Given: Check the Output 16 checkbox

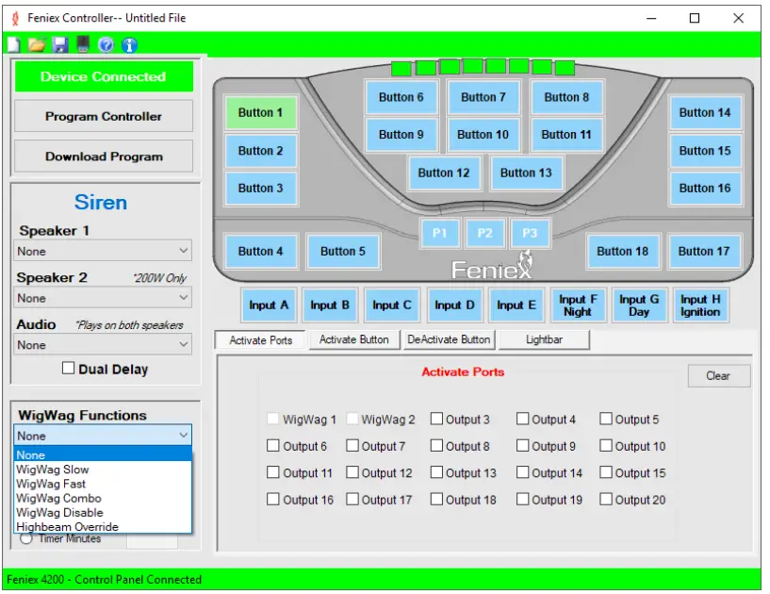Looking at the screenshot, I should click(273, 499).
